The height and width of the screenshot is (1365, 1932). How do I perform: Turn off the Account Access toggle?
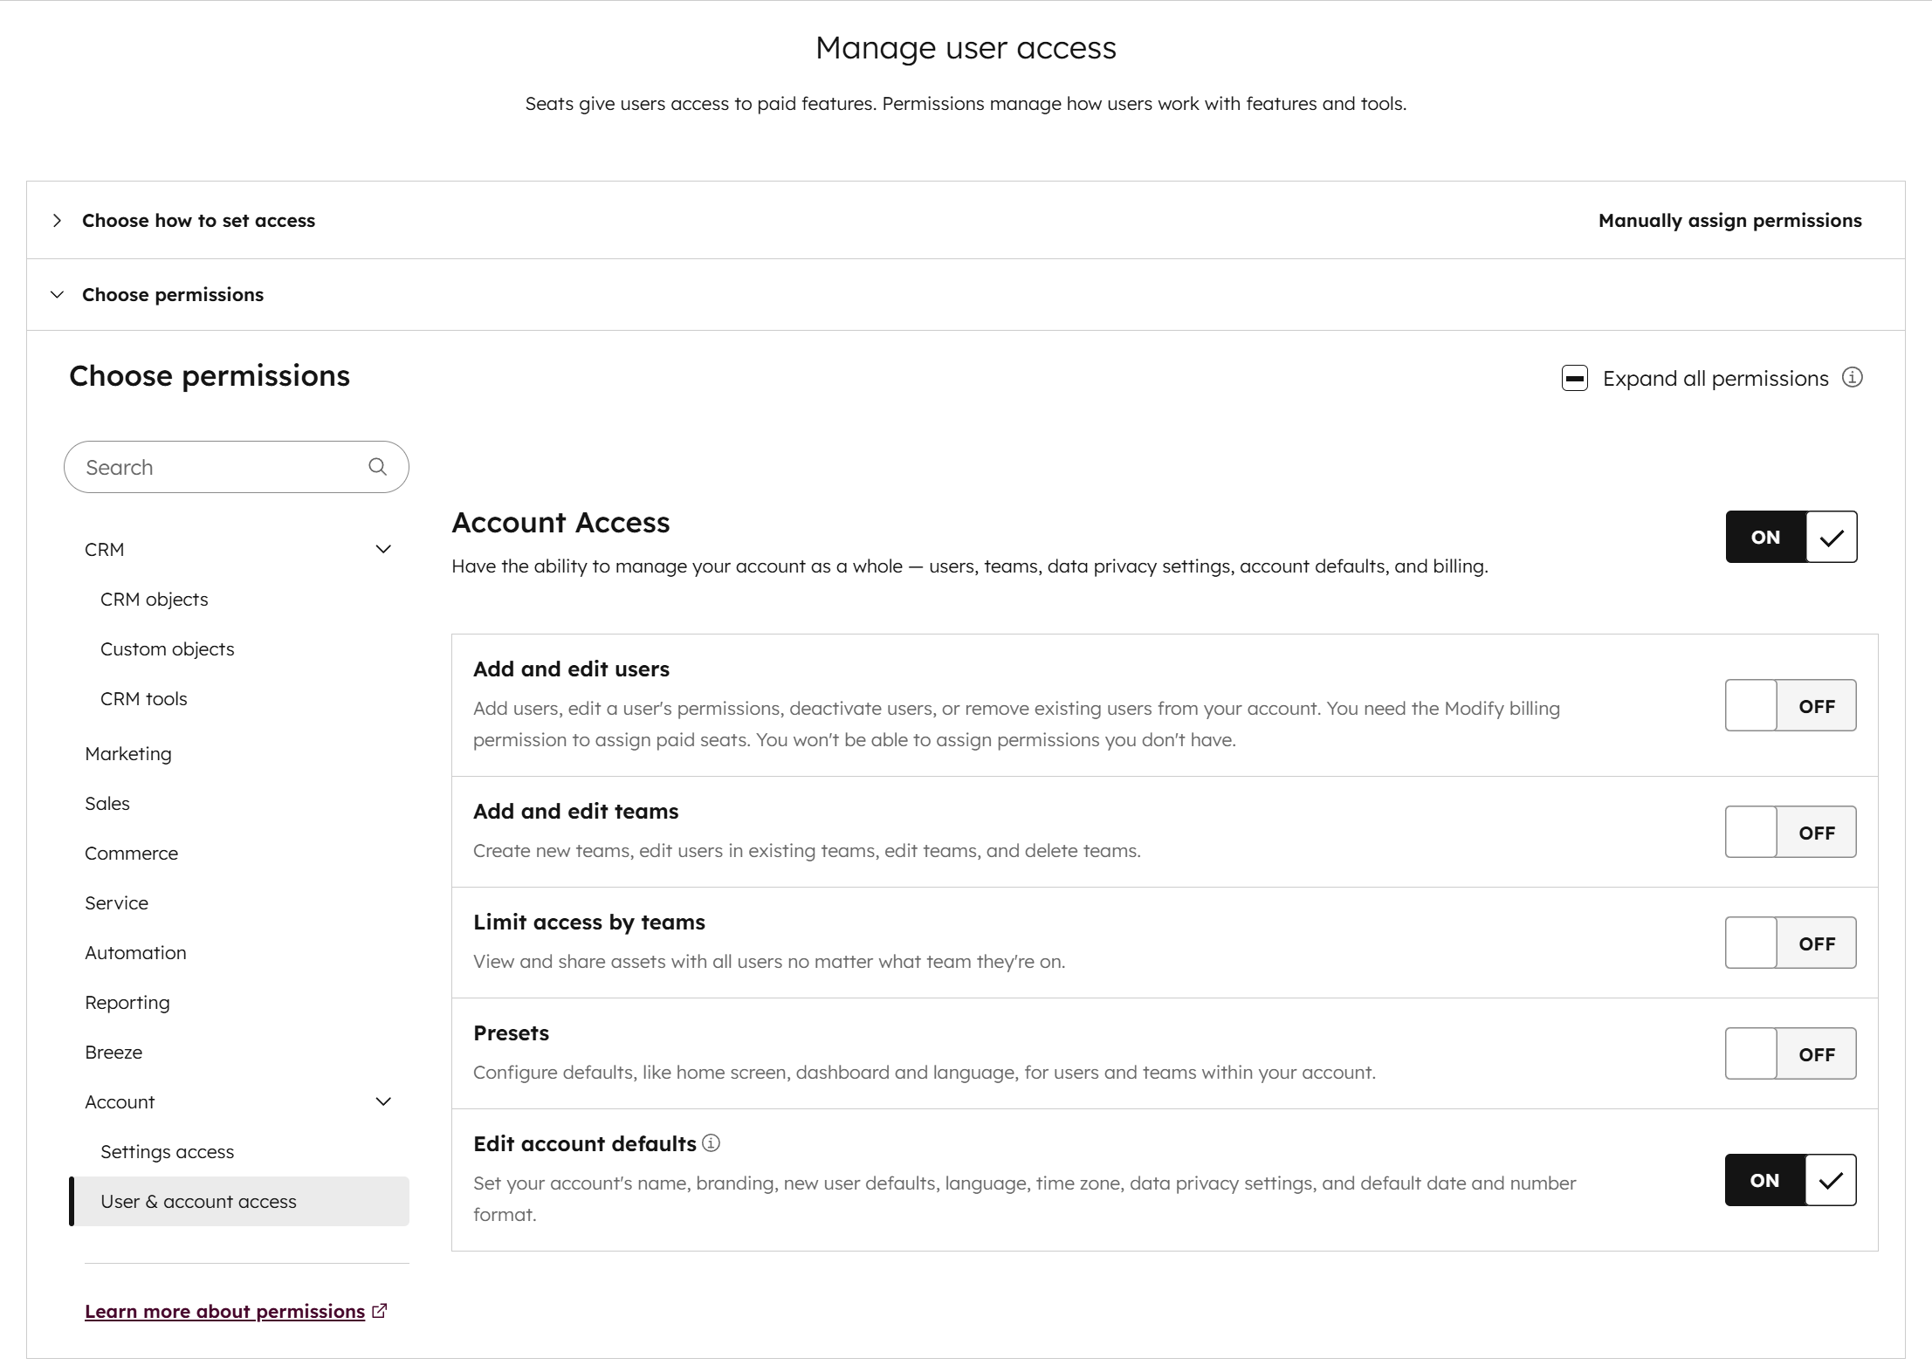tap(1791, 537)
